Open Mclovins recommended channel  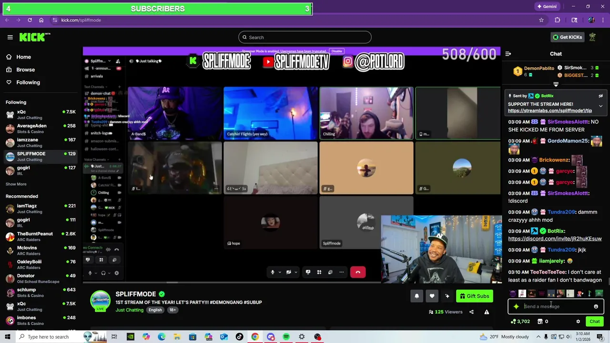point(41,251)
